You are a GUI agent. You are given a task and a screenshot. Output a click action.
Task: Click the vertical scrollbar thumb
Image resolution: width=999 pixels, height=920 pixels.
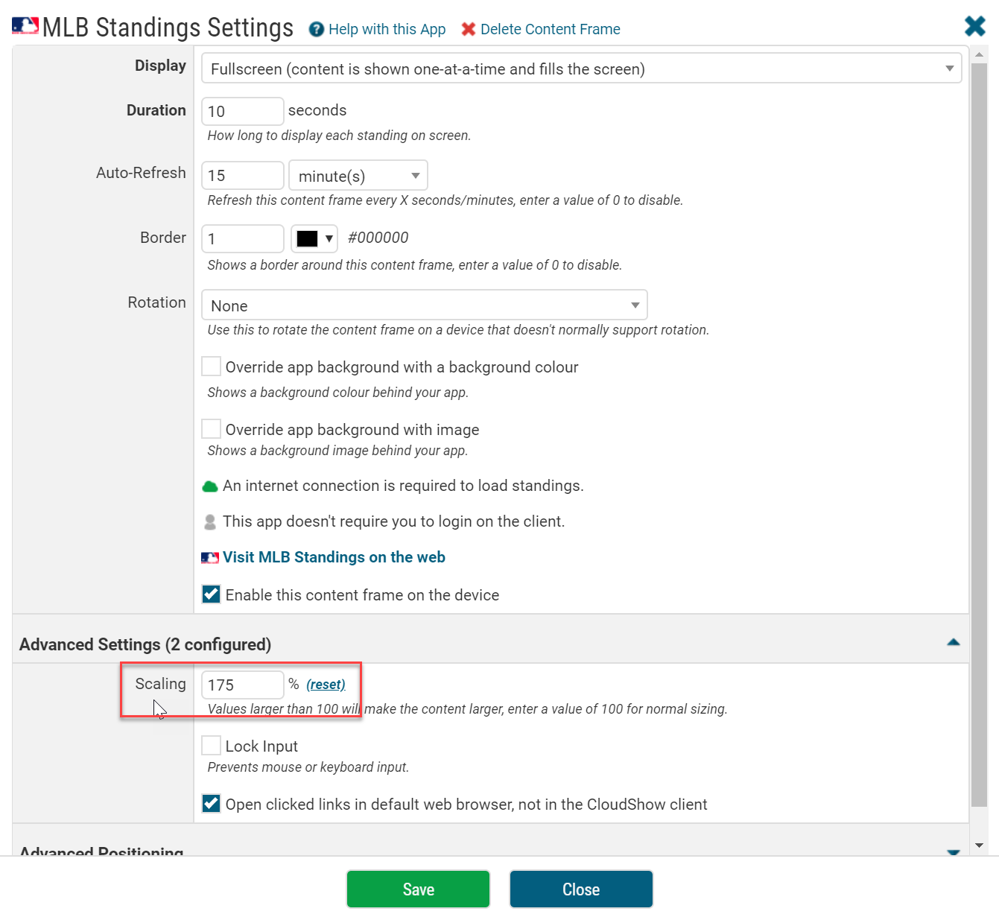pos(980,435)
